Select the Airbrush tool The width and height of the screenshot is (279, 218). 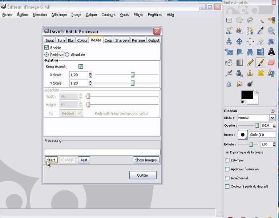pyautogui.click(x=229, y=73)
